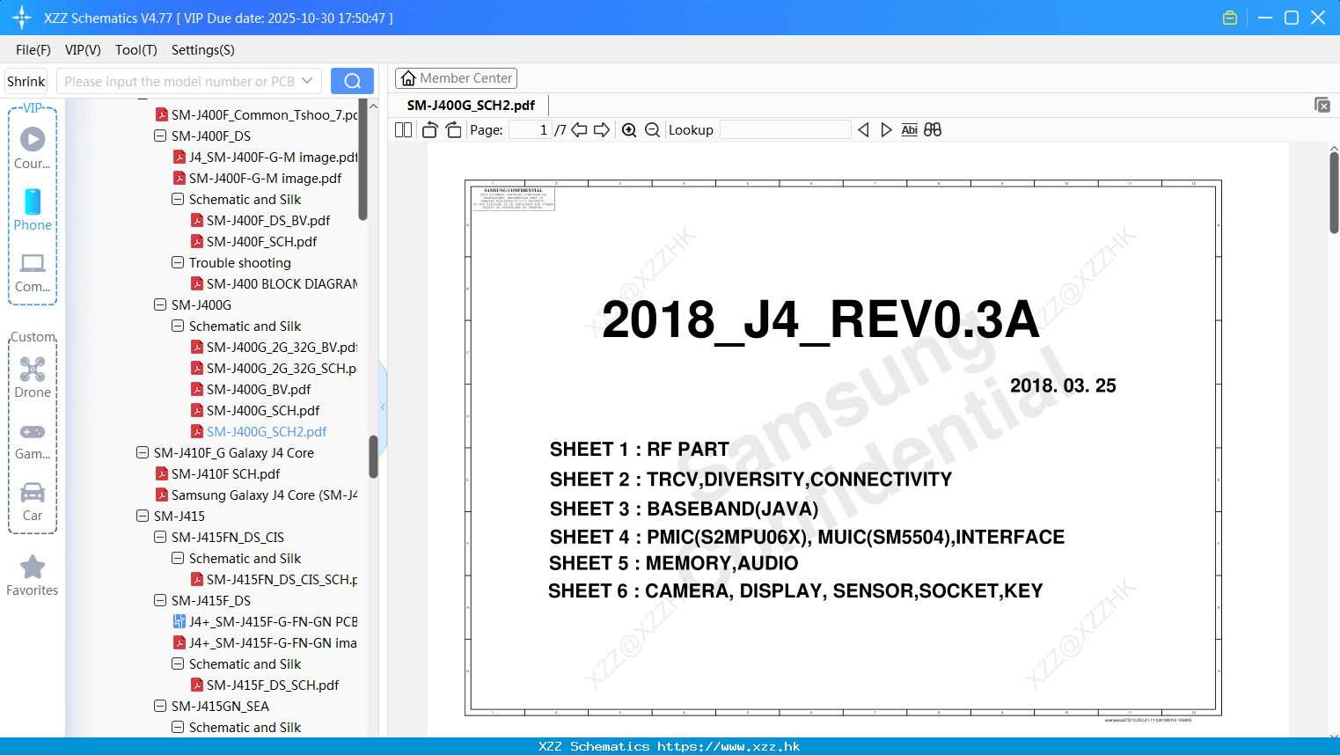
Task: Select the SM-J400G_SCH2.pdf tab
Action: pyautogui.click(x=471, y=105)
